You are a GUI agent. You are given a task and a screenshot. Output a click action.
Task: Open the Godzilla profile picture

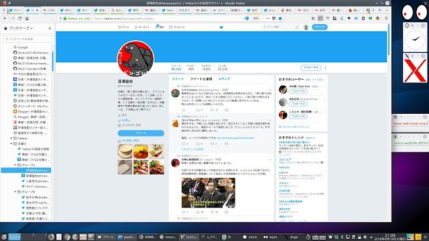pos(135,58)
